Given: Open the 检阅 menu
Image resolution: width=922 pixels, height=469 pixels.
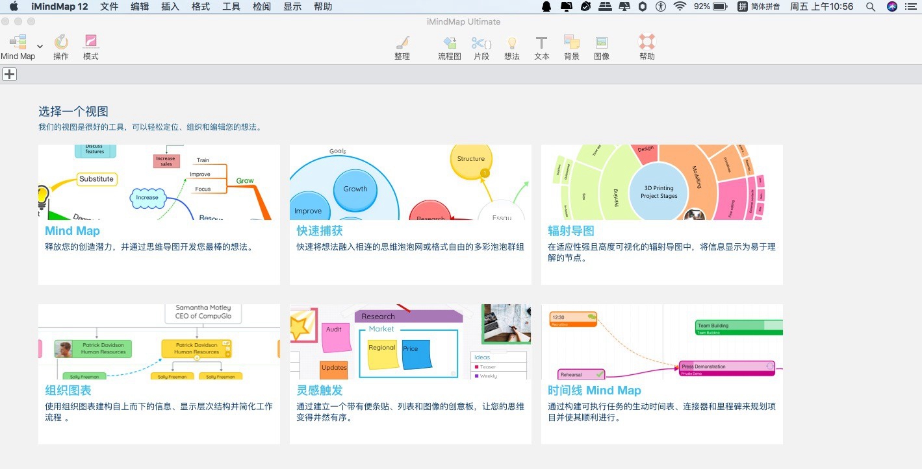Looking at the screenshot, I should [x=262, y=6].
